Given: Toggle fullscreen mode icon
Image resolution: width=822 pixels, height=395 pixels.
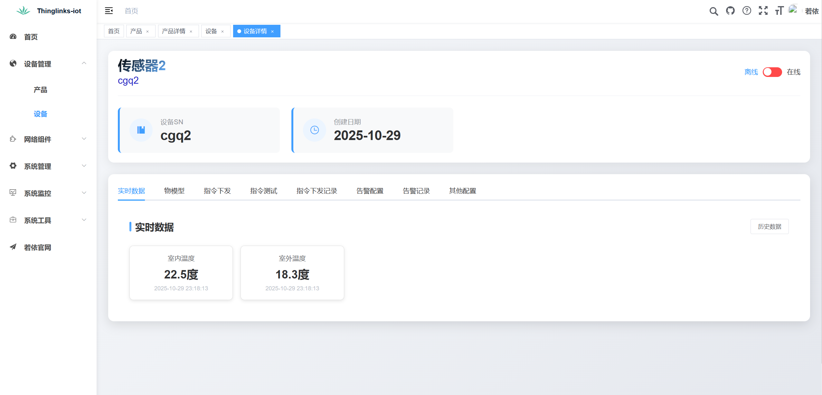Looking at the screenshot, I should (x=763, y=11).
